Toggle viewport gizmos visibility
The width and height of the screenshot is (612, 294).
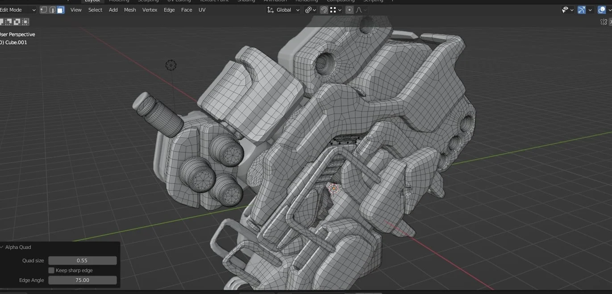[581, 9]
